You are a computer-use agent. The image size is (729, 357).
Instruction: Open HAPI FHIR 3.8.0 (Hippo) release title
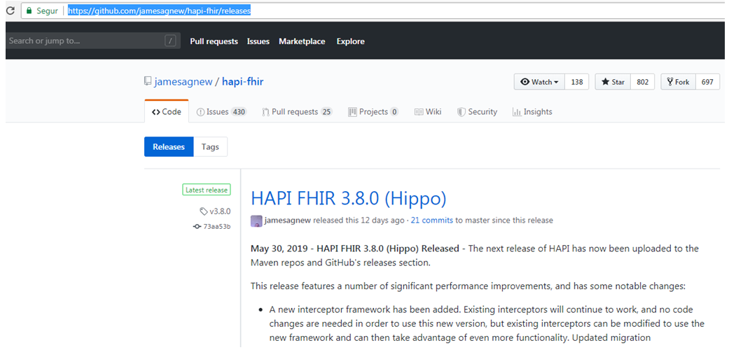click(348, 199)
